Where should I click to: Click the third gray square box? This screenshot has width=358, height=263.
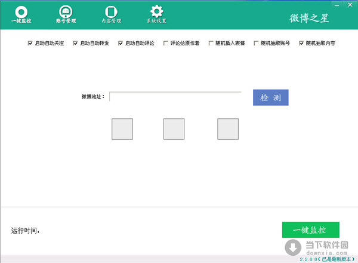point(228,129)
